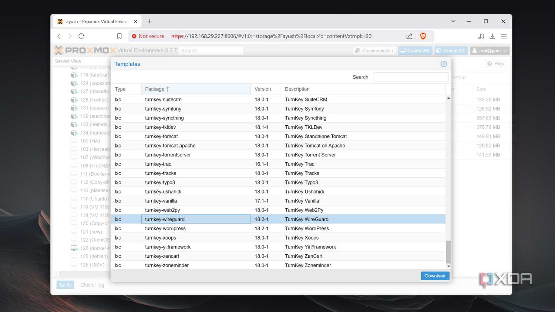Click the TurnKey Torrent Server description
The image size is (555, 312).
pyautogui.click(x=310, y=155)
